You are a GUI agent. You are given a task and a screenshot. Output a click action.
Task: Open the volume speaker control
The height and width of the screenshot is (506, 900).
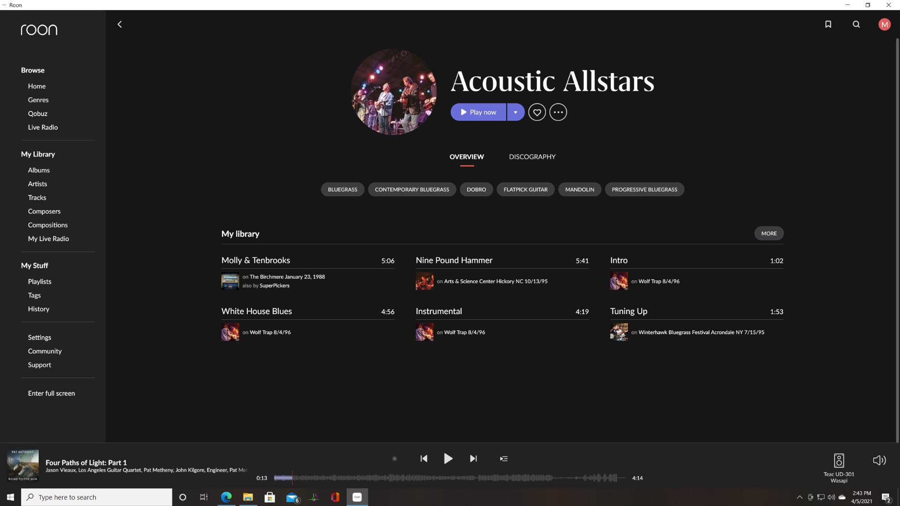tap(879, 460)
